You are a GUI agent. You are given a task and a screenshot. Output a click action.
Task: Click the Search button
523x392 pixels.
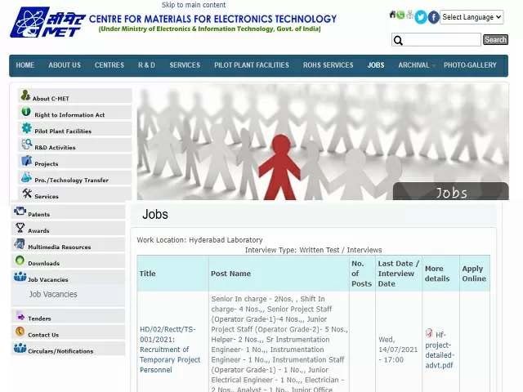(x=496, y=40)
